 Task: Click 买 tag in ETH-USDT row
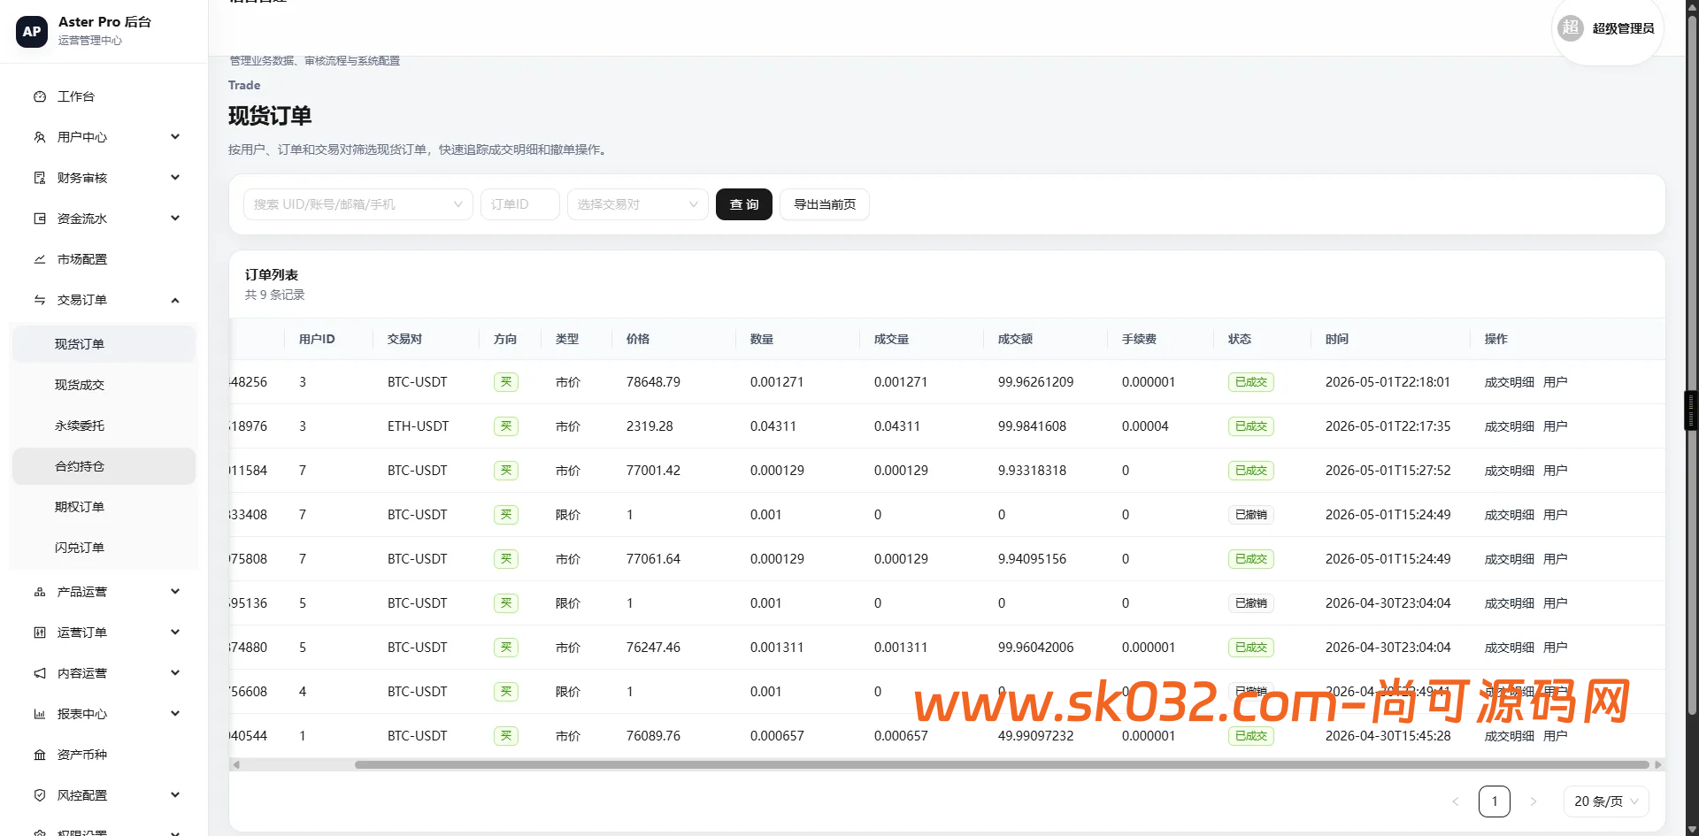pos(506,426)
